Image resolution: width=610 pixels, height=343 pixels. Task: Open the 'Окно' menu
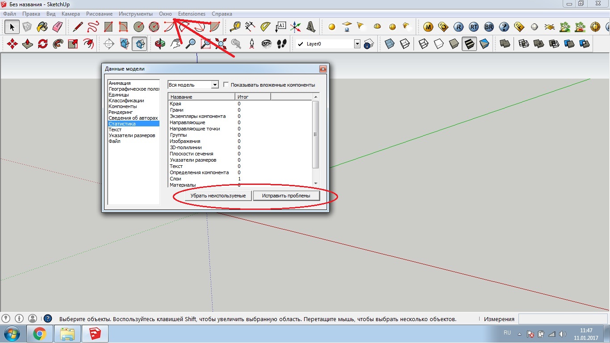(x=165, y=14)
